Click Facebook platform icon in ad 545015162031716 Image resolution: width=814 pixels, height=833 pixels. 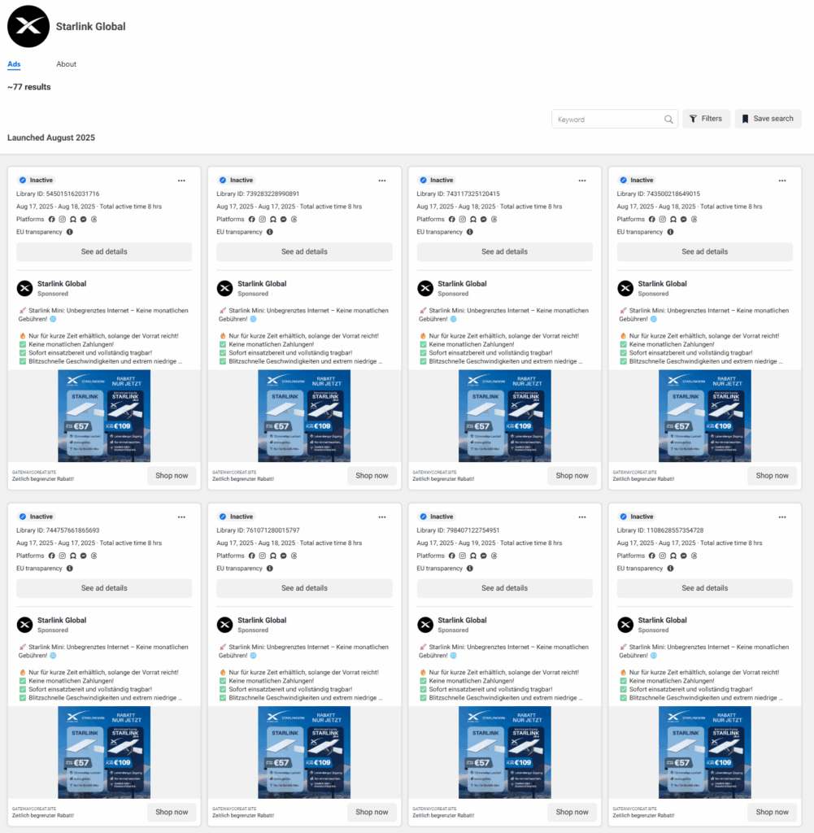51,220
